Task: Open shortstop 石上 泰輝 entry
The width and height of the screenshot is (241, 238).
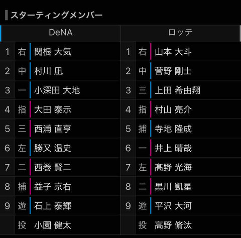Action: (x=53, y=206)
